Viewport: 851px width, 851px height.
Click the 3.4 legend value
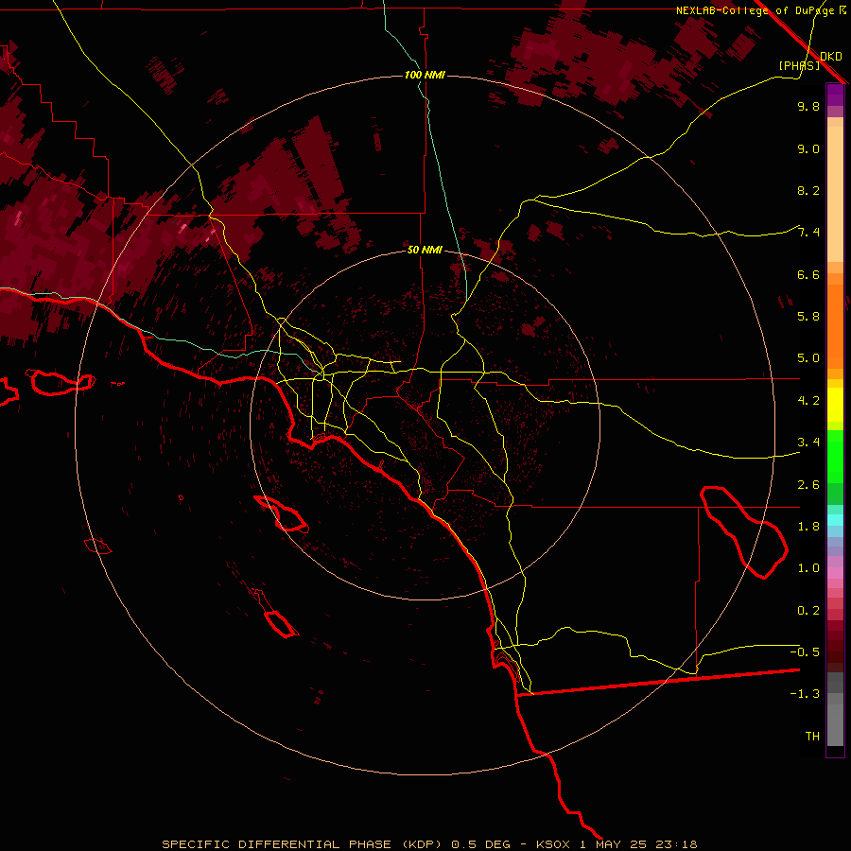pos(808,443)
